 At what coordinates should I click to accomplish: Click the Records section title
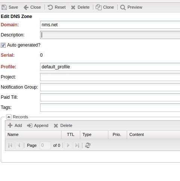click(x=20, y=117)
